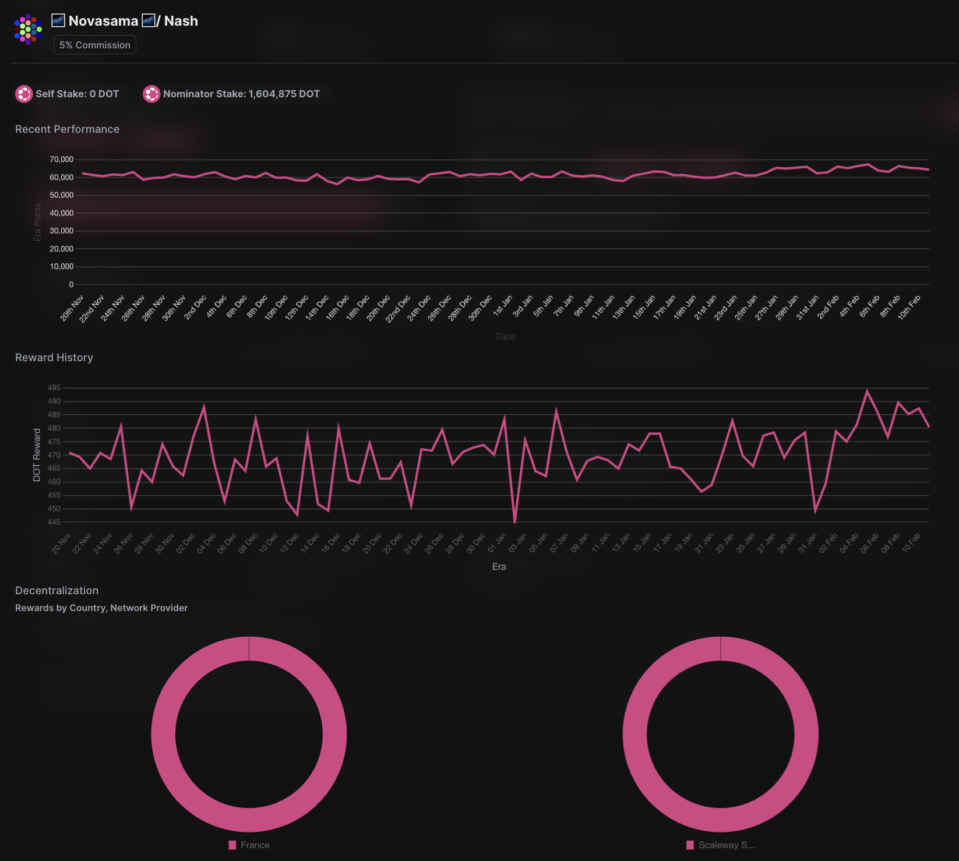Click the Recent Performance heading

67,129
